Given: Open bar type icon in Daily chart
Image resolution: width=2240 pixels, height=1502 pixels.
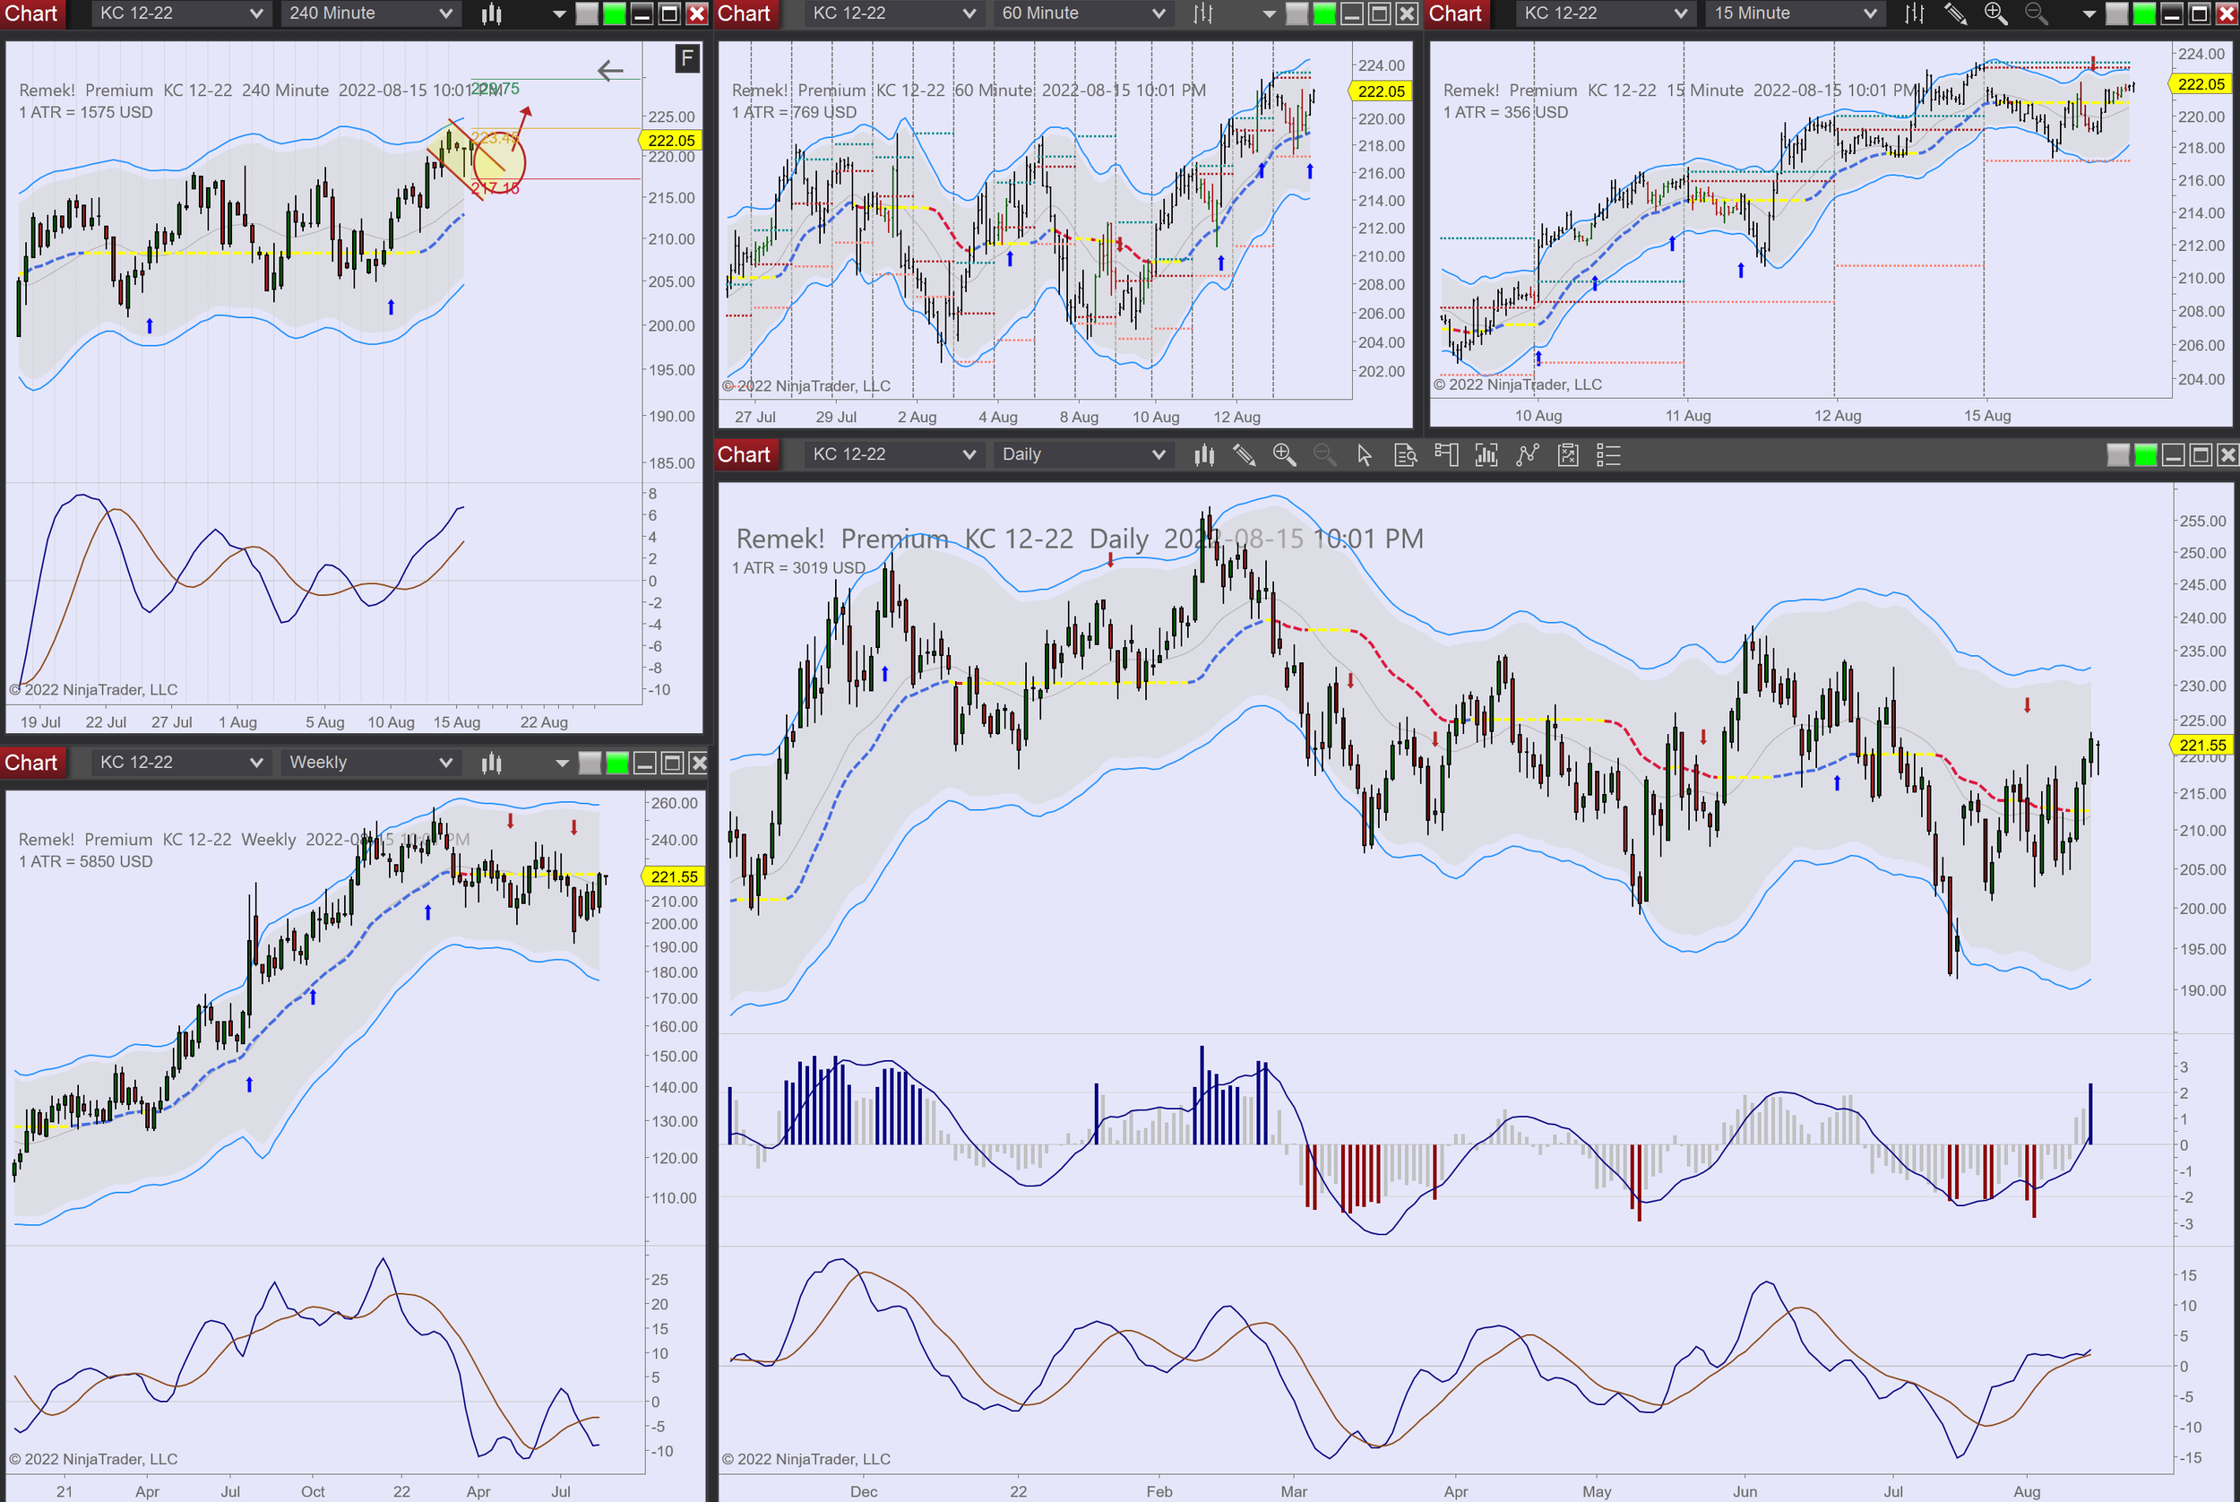Looking at the screenshot, I should point(1204,455).
